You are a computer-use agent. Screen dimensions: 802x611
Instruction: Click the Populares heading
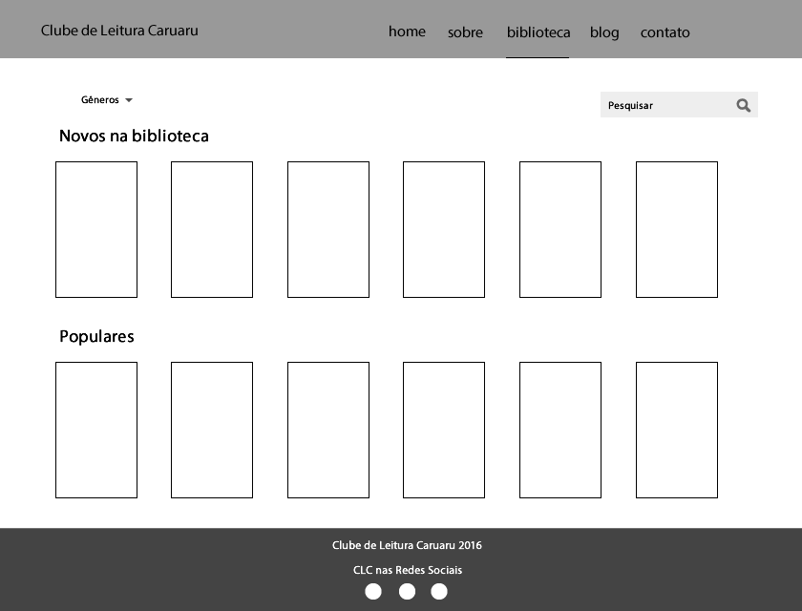[96, 336]
